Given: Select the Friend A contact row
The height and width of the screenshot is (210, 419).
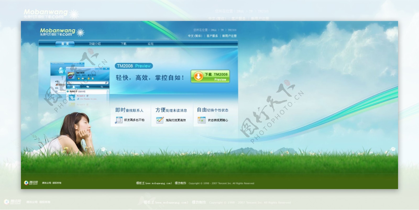Looking at the screenshot, I should (x=86, y=97).
